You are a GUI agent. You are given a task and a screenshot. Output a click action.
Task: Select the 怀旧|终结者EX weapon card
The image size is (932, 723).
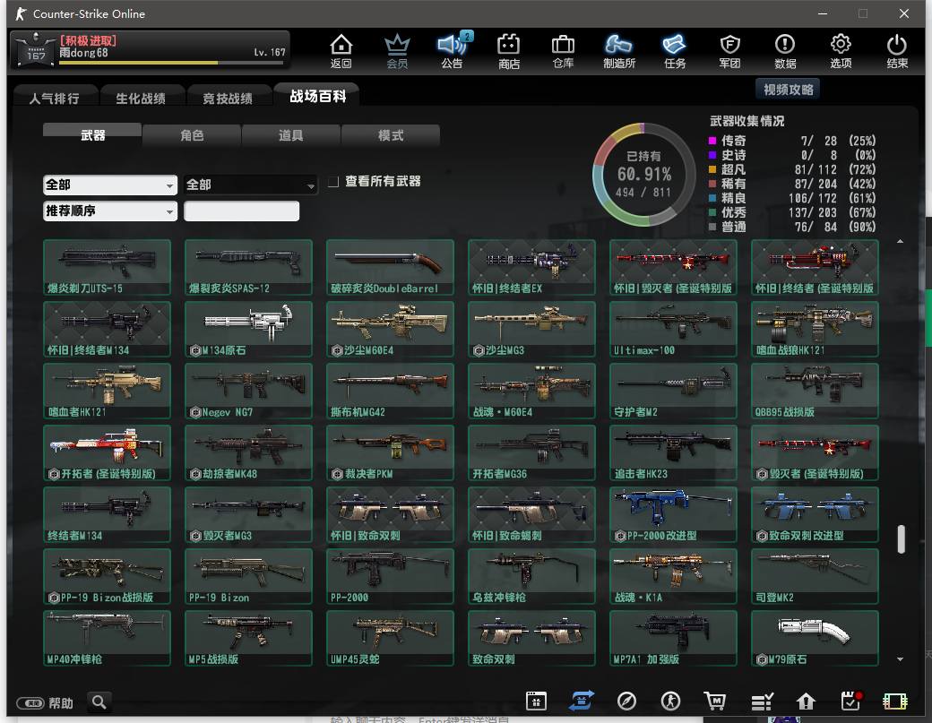point(531,267)
